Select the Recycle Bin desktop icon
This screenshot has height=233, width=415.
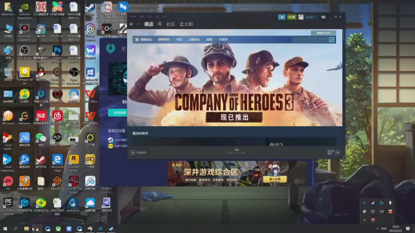[x=8, y=74]
